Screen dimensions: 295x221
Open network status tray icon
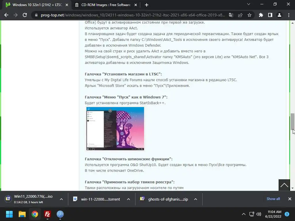[x=251, y=214]
